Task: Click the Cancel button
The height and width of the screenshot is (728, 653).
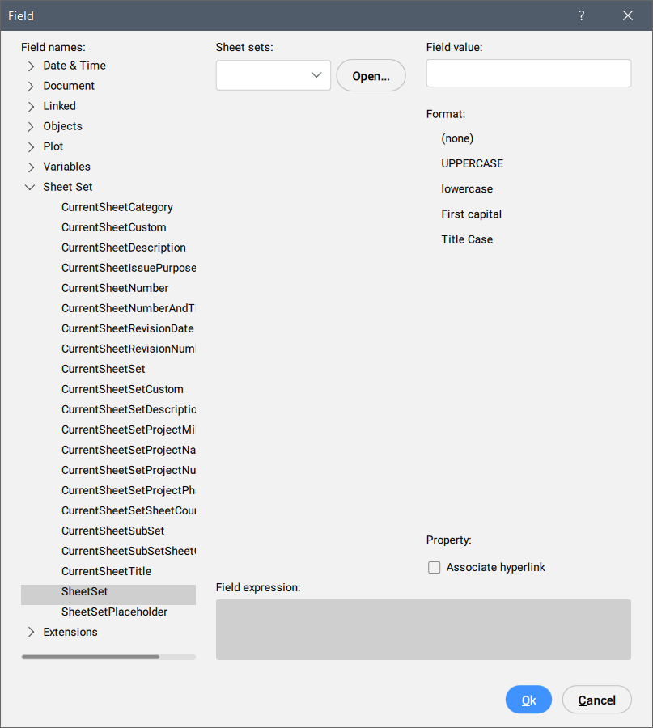Action: (x=596, y=700)
